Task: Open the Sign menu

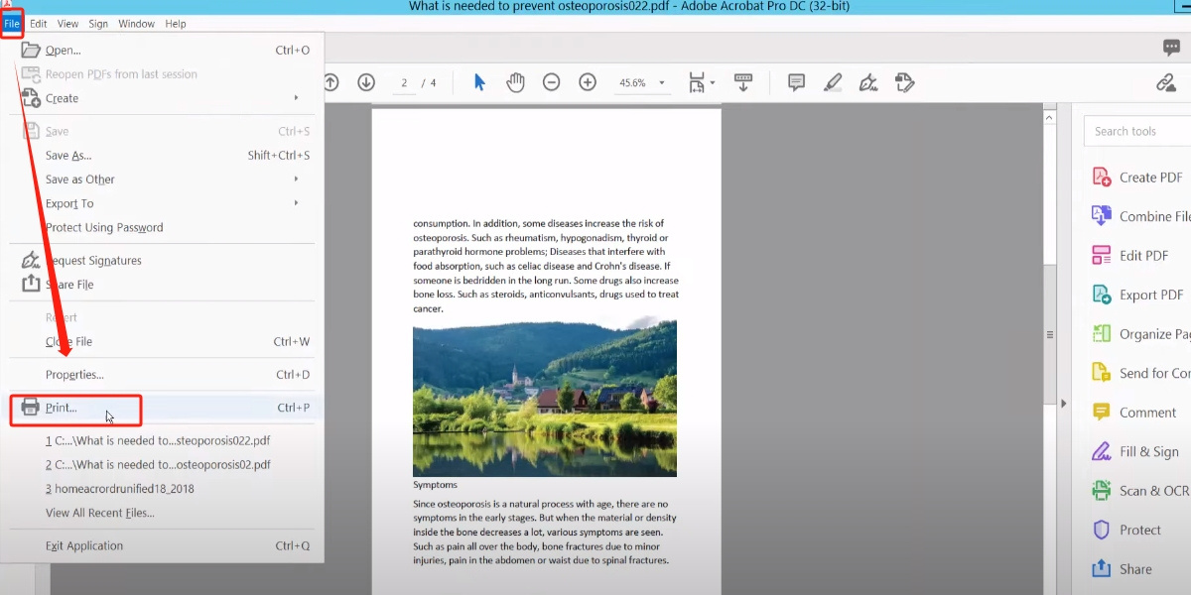Action: pos(98,23)
